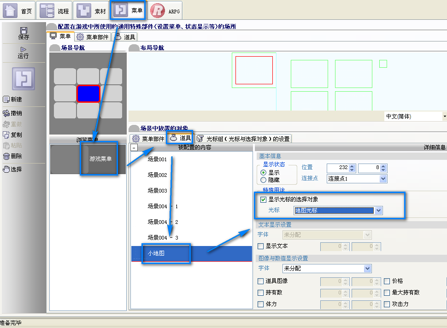The width and height of the screenshot is (447, 328).
Task: Select the blue center scene navigation cell
Action: click(88, 94)
